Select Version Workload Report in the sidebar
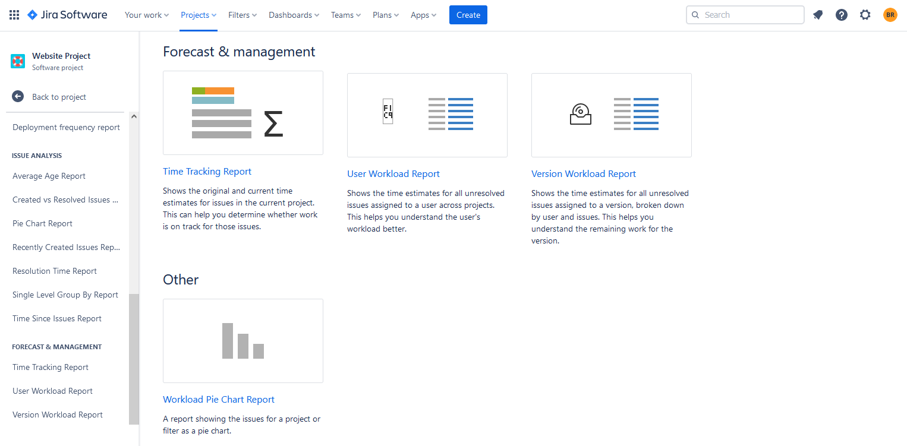The height and width of the screenshot is (446, 907). point(58,415)
